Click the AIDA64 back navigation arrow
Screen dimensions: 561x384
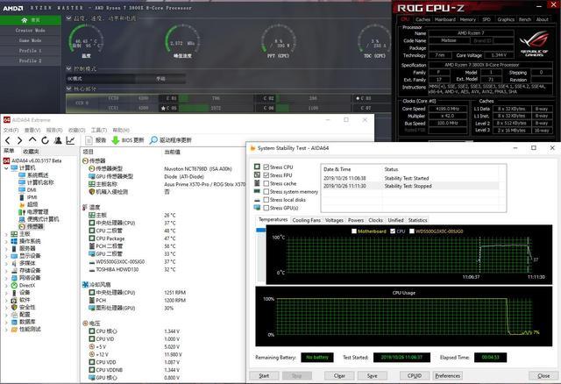tap(7, 139)
